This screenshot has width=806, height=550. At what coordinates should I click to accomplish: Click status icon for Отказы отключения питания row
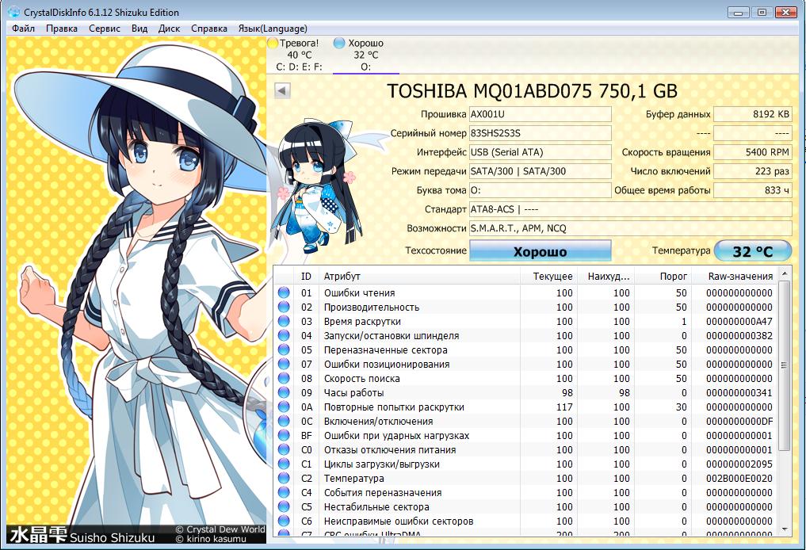click(x=283, y=450)
